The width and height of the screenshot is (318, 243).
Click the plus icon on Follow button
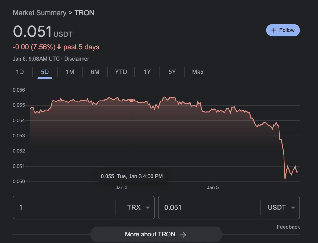click(x=274, y=30)
